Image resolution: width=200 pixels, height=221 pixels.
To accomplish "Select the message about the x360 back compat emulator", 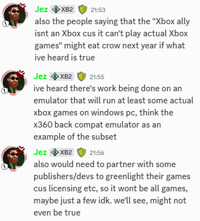I will tap(114, 113).
